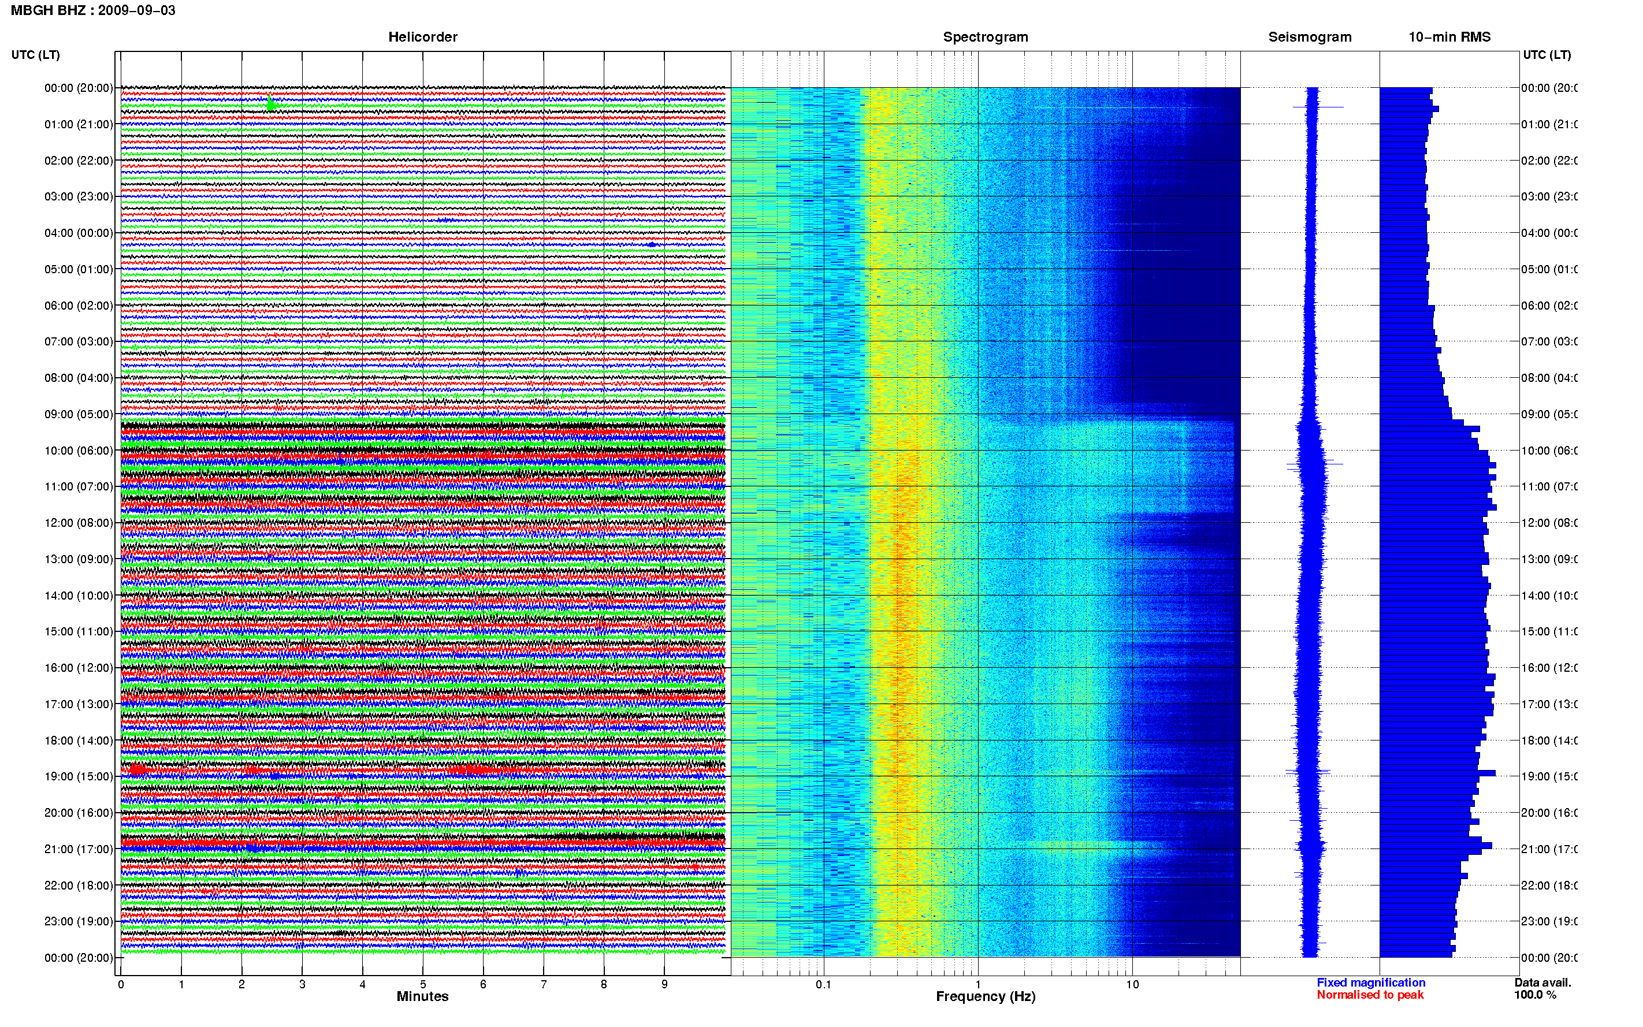This screenshot has width=1643, height=1027.
Task: Select the 'Helicorder' panel heading
Action: tap(422, 37)
